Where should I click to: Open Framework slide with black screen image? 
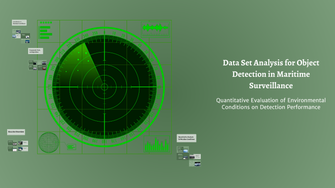click(x=33, y=63)
